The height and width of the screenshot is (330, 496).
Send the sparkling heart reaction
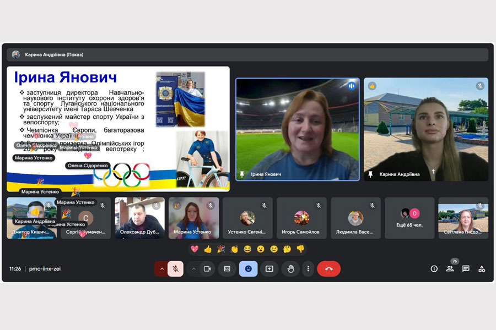tap(195, 249)
